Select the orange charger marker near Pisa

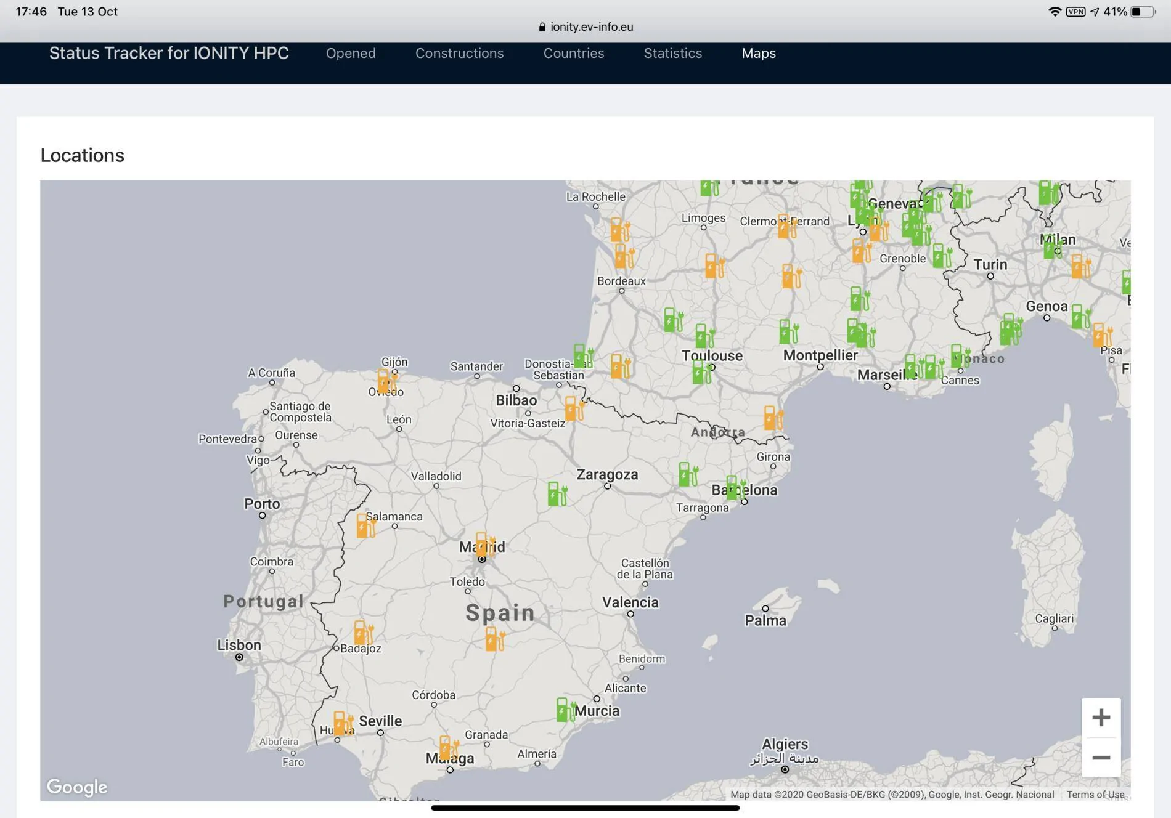click(1102, 335)
